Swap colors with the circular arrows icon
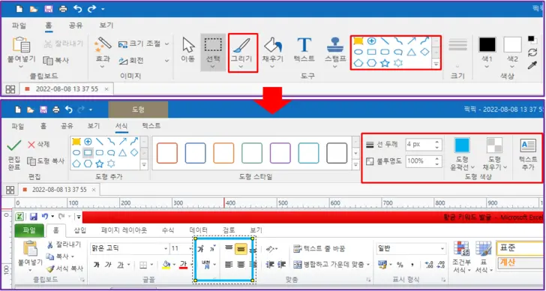The height and width of the screenshot is (291, 546). (x=532, y=52)
